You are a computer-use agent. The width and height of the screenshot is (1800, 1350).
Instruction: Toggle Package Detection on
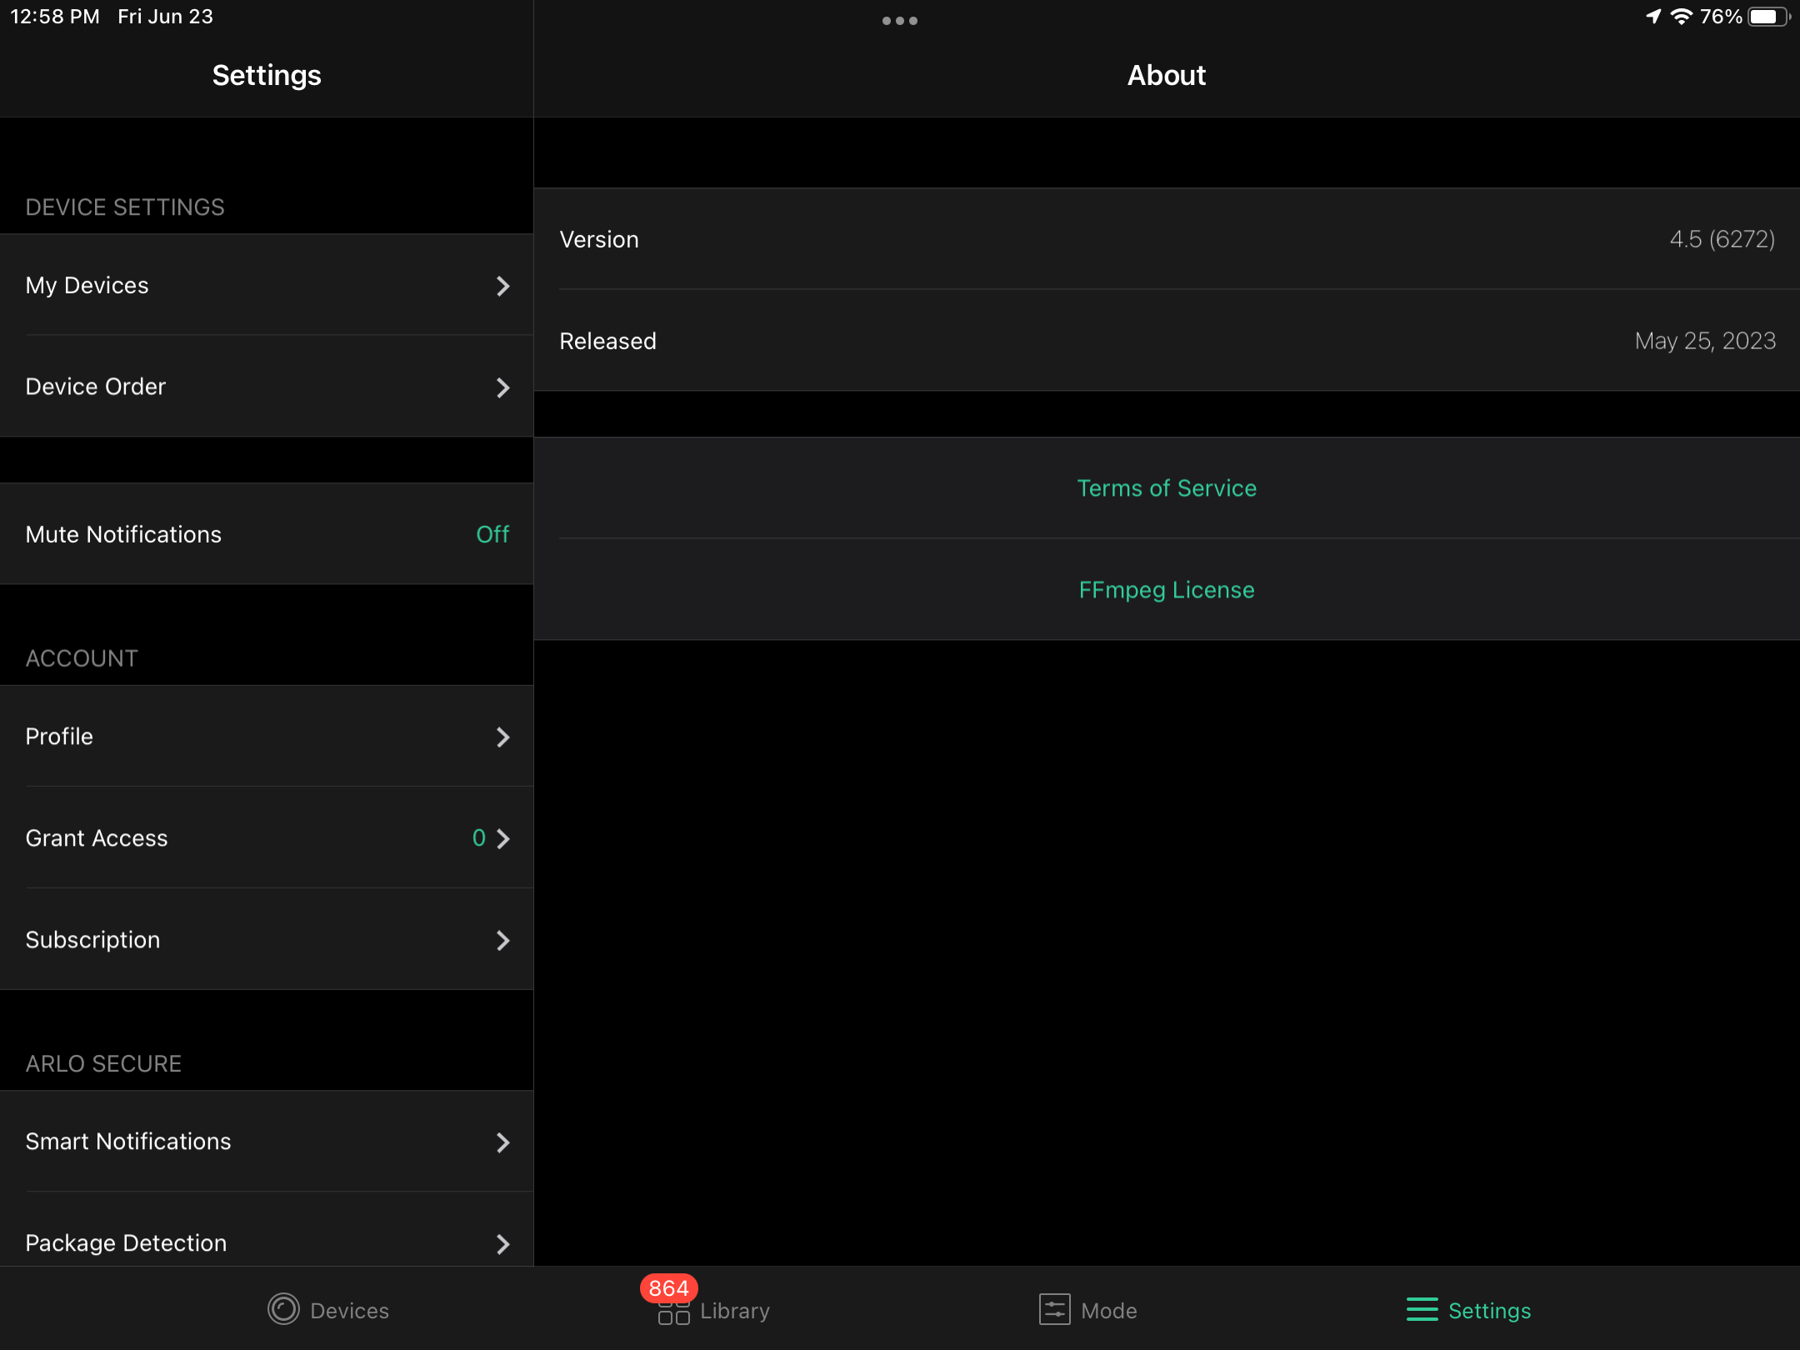pos(267,1242)
